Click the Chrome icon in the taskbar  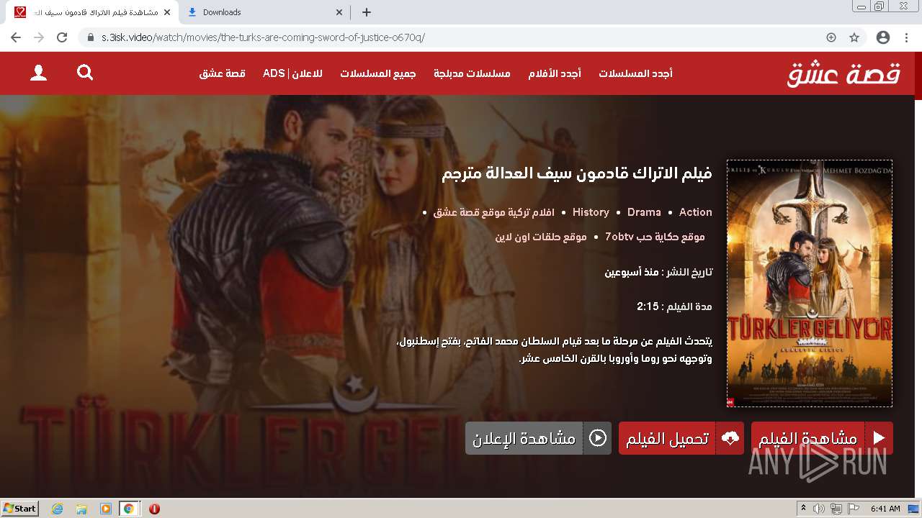[x=129, y=509]
